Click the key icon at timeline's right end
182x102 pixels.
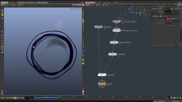point(171,98)
